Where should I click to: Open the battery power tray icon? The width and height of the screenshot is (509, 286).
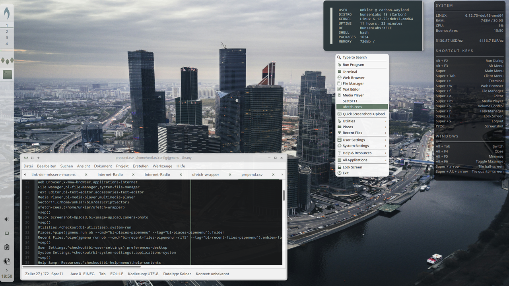[x=7, y=247]
